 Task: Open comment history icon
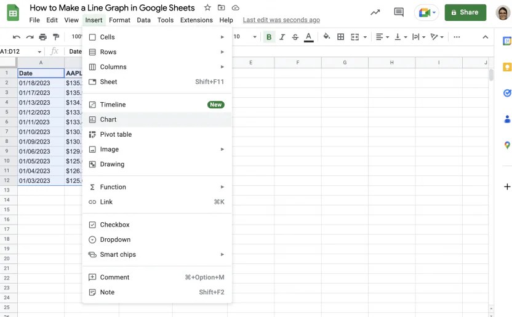(399, 12)
